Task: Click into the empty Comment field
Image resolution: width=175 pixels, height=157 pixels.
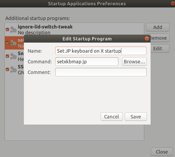Action: (101, 72)
